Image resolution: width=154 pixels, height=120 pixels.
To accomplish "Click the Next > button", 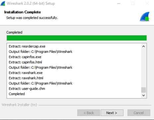I will point(112,113).
